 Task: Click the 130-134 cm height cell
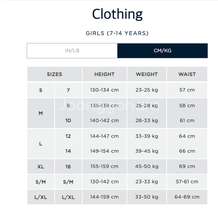click(104, 90)
